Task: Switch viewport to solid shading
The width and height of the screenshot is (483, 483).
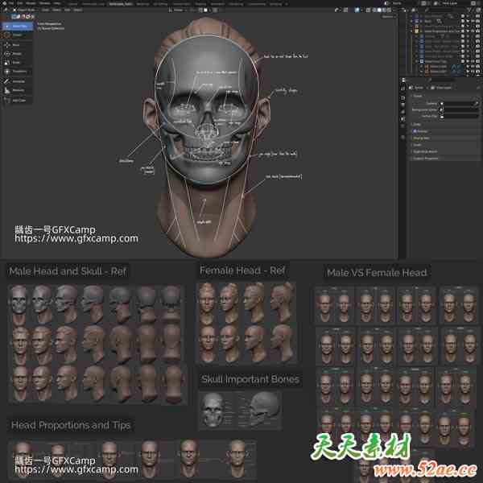Action: click(x=379, y=10)
